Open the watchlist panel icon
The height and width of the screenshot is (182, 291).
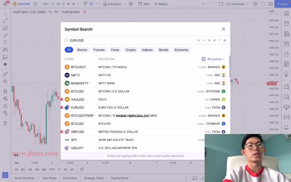pyautogui.click(x=286, y=14)
